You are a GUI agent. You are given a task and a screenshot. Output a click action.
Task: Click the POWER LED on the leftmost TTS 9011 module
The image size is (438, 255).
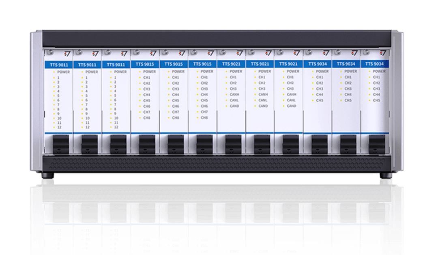click(54, 72)
